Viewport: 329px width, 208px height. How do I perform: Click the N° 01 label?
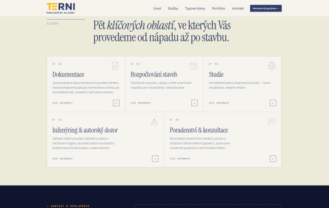coord(57,64)
